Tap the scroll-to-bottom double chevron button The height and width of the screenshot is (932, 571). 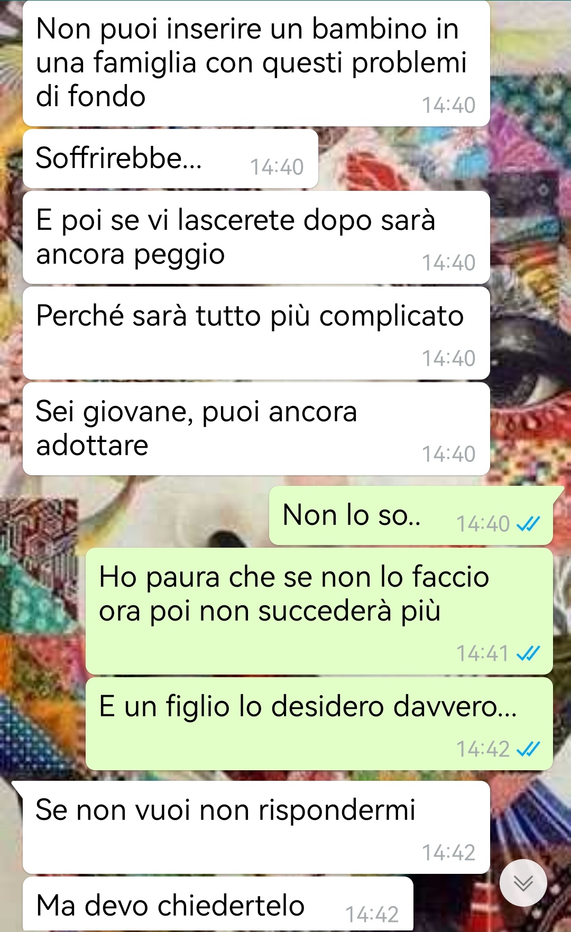click(x=523, y=883)
